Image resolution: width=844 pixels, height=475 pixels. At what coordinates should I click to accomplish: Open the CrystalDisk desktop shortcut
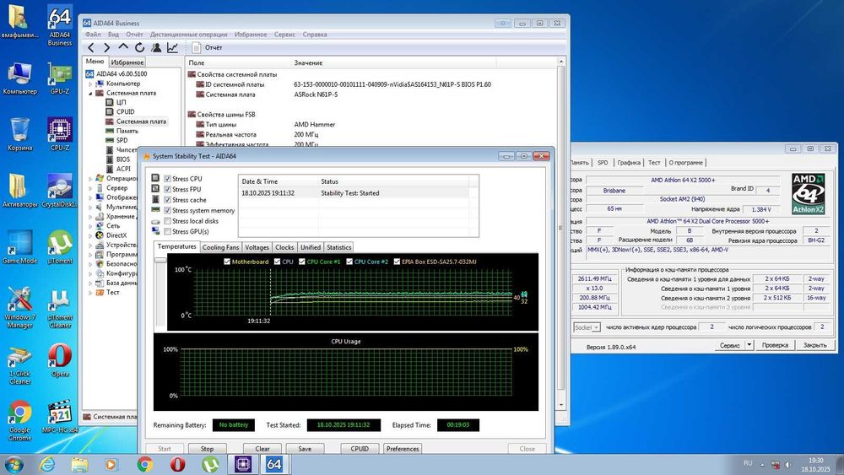[60, 191]
